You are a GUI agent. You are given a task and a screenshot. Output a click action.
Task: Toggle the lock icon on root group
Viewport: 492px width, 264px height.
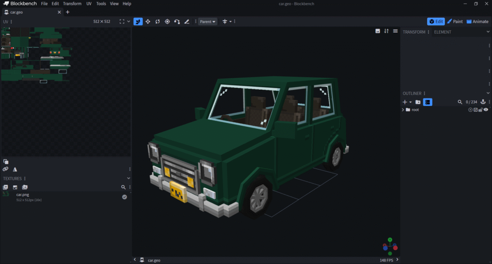[x=480, y=110]
